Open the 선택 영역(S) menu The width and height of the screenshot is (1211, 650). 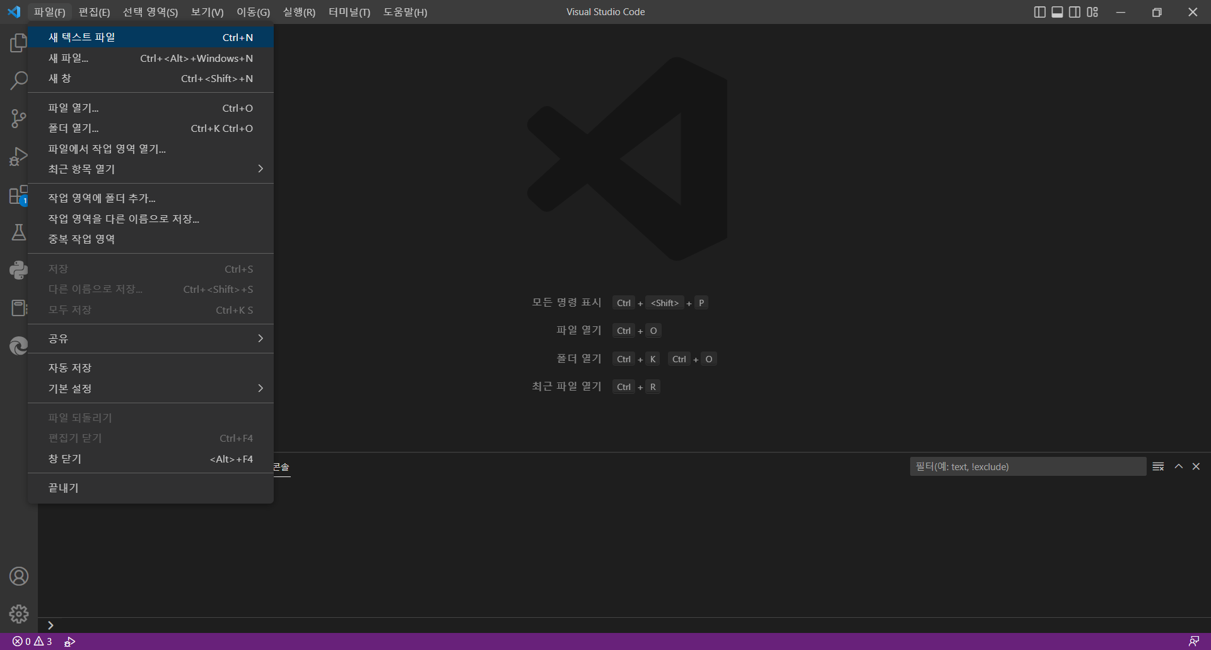tap(150, 12)
